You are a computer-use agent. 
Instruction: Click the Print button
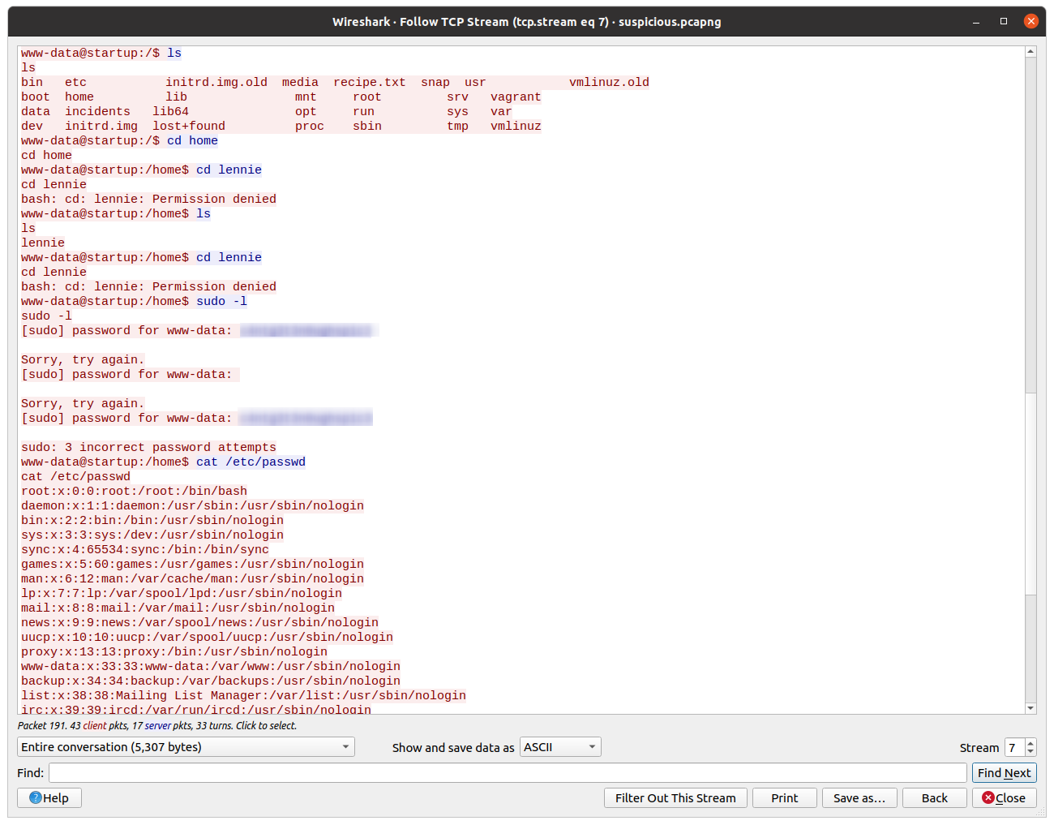784,797
